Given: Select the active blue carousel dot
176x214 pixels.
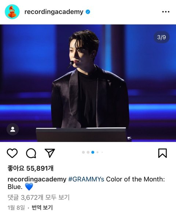Looking at the screenshot, I should click(x=93, y=152).
